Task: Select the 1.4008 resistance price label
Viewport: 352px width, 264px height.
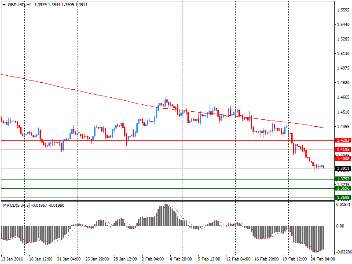Action: click(343, 159)
